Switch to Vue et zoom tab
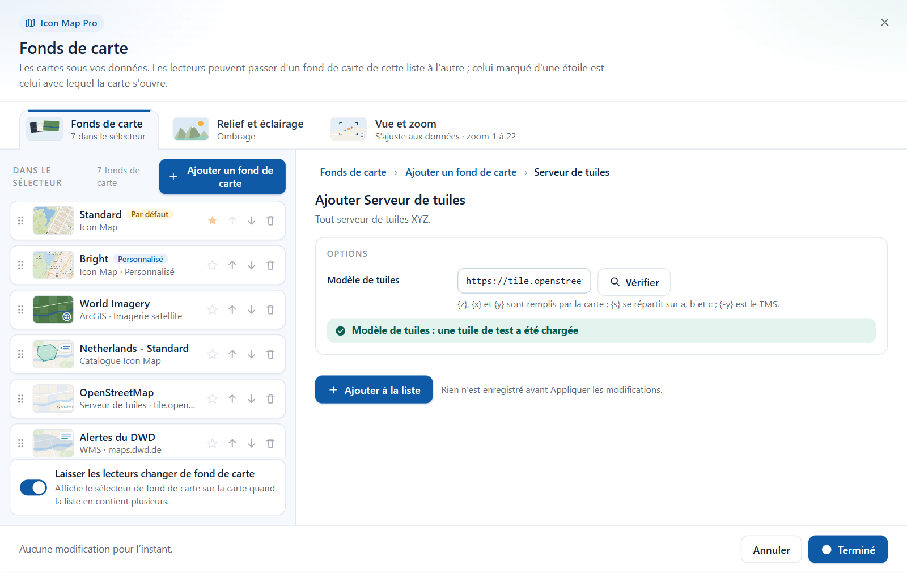Viewport: 907px width, 573px height. point(423,130)
